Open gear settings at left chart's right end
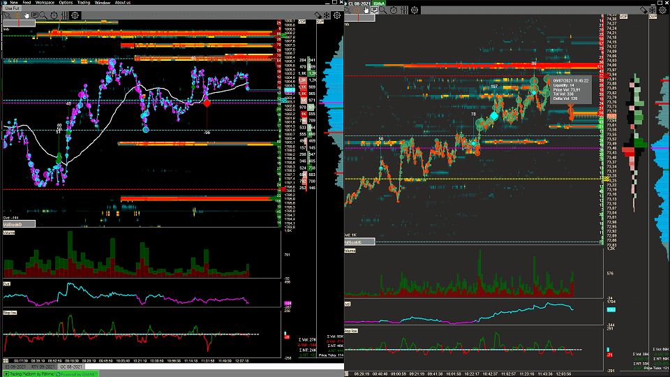The width and height of the screenshot is (670, 377). (337, 15)
